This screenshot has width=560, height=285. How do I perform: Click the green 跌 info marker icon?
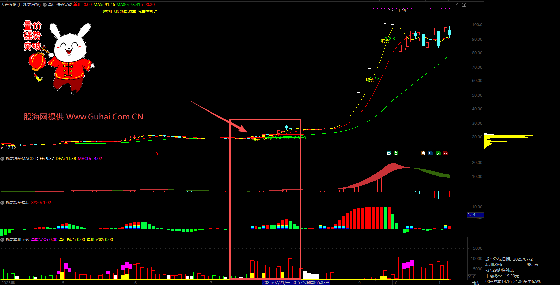[397, 153]
